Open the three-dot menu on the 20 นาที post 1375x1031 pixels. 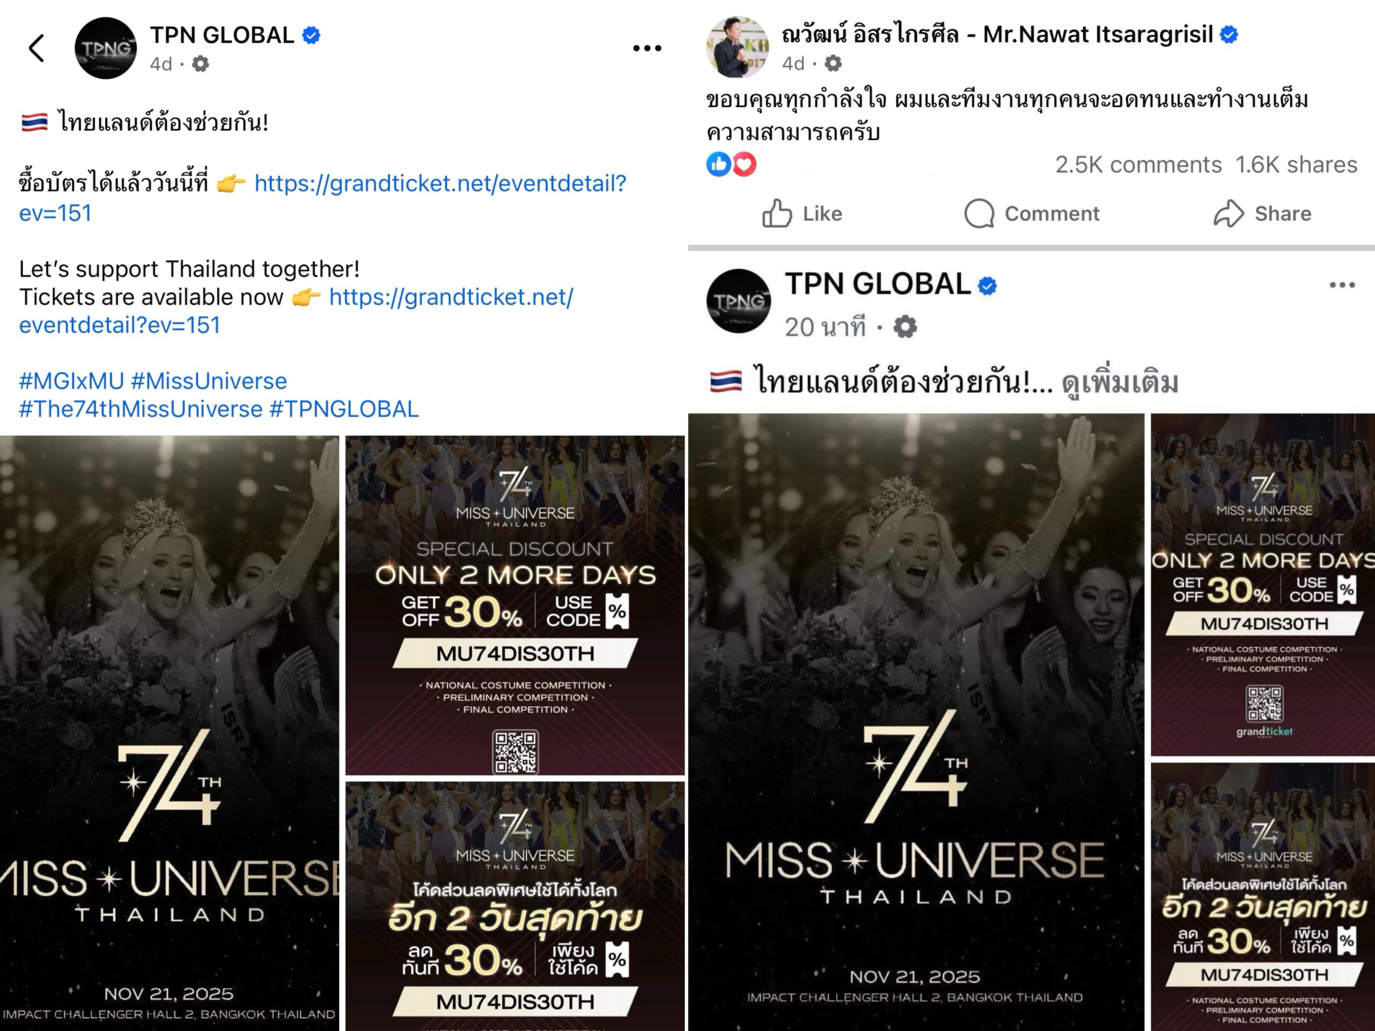tap(1342, 285)
